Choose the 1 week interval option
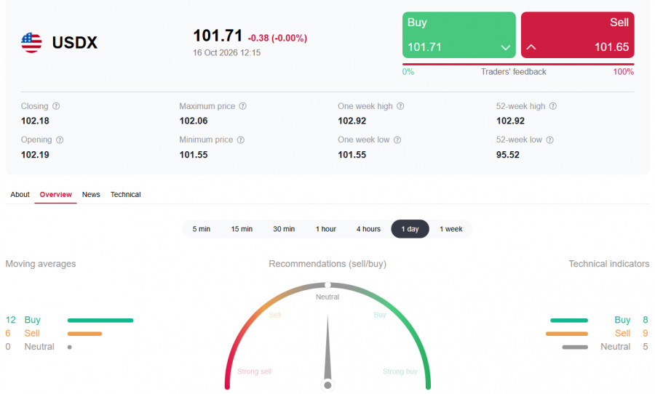The height and width of the screenshot is (394, 655). coord(450,229)
